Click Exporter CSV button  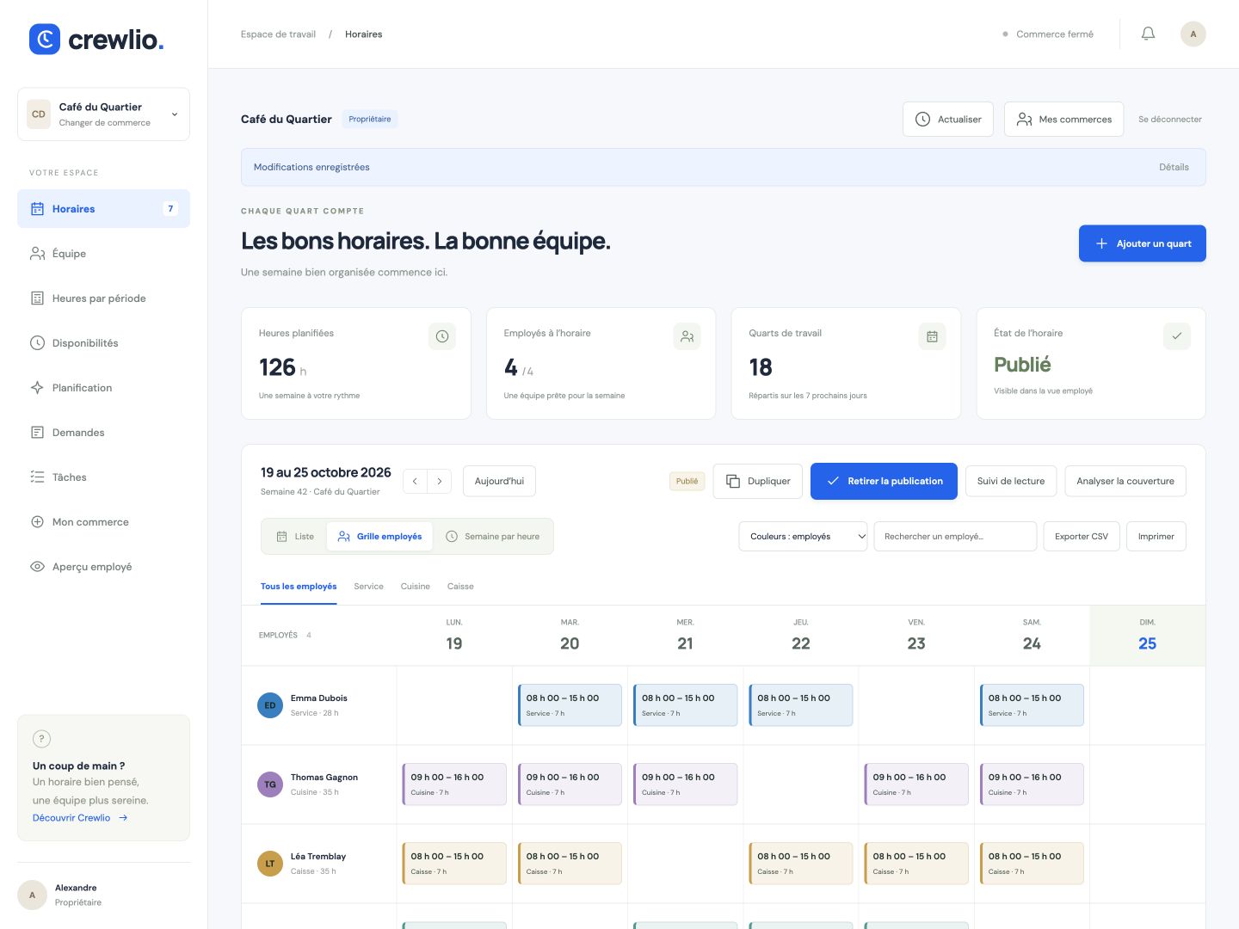point(1082,537)
